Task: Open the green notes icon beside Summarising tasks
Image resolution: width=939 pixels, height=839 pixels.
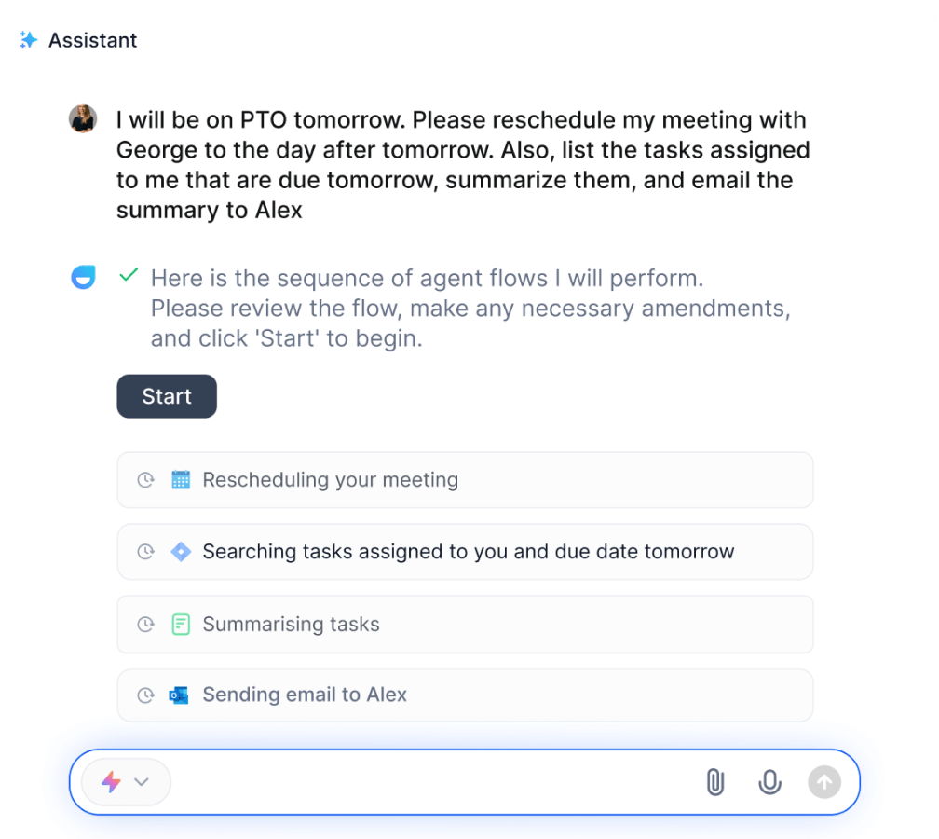Action: coord(183,624)
